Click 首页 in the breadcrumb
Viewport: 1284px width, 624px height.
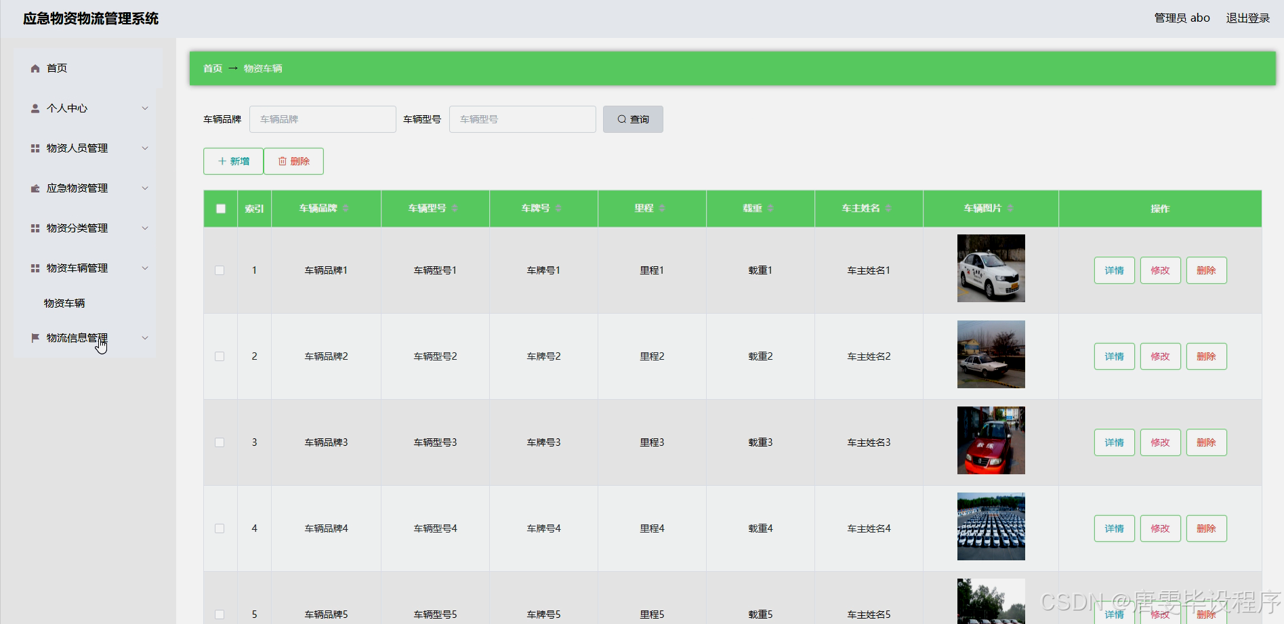tap(213, 68)
